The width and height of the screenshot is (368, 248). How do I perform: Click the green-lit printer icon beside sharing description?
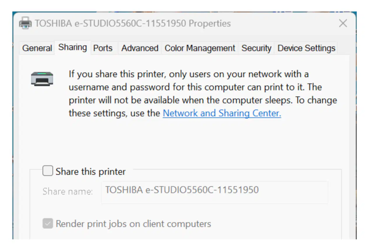coord(42,79)
